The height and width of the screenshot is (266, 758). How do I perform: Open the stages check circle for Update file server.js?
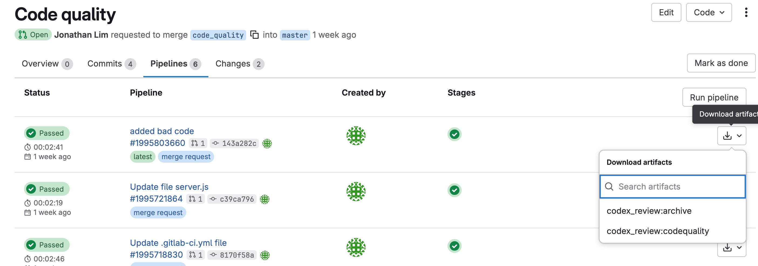(455, 190)
